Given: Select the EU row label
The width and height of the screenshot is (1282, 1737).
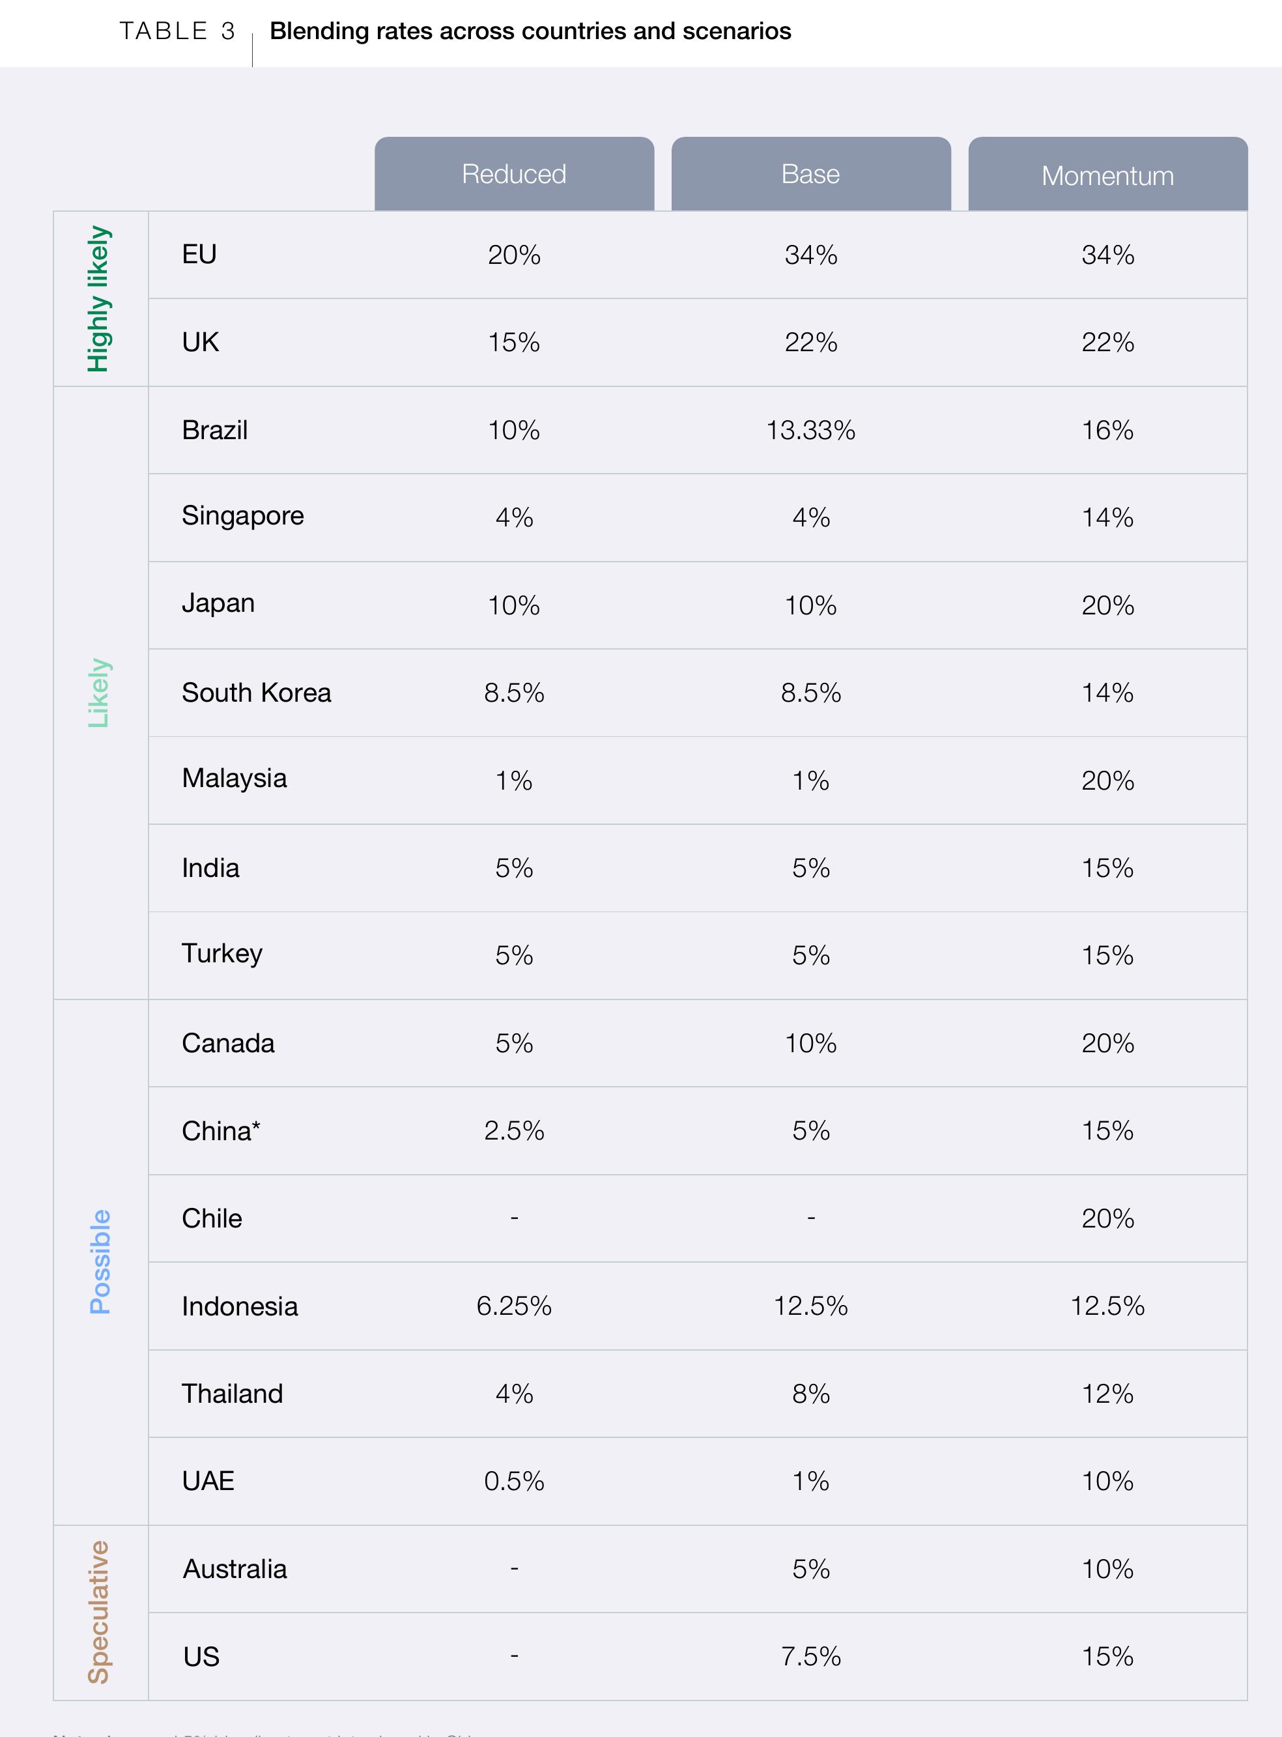Looking at the screenshot, I should click(199, 255).
